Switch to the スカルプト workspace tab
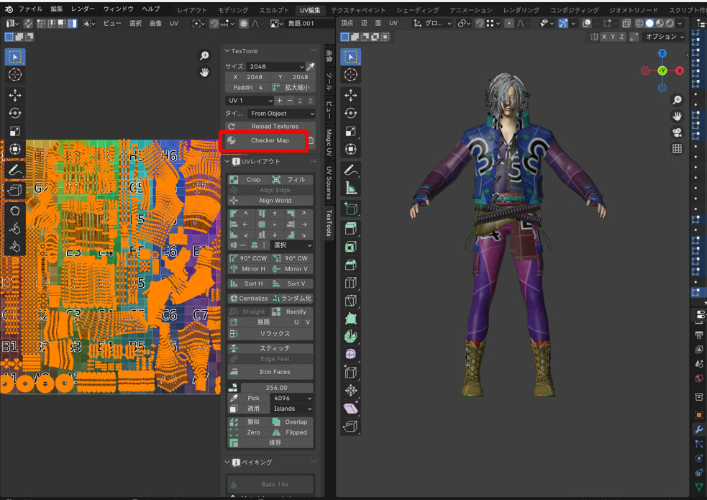Viewport: 707px width, 500px height. click(274, 10)
